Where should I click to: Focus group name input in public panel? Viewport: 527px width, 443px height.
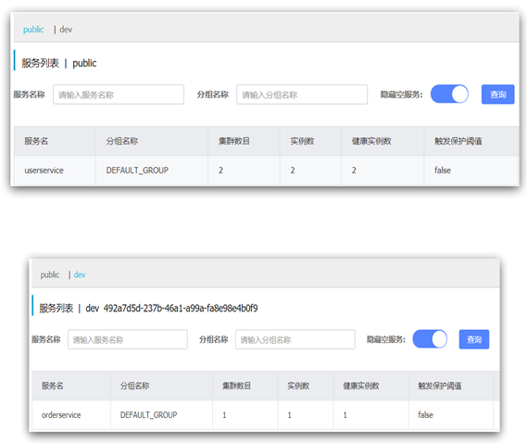[302, 95]
